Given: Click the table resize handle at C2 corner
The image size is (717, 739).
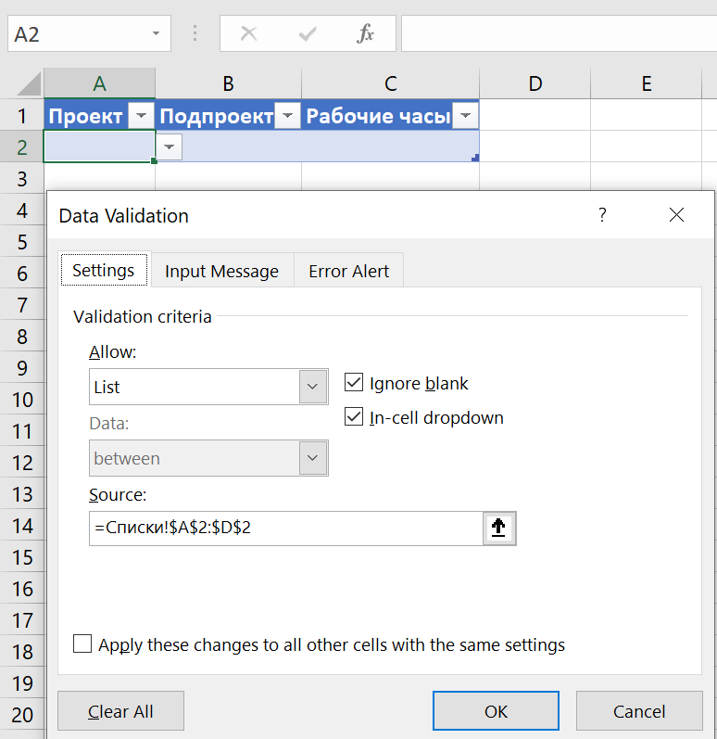Looking at the screenshot, I should click(x=475, y=158).
